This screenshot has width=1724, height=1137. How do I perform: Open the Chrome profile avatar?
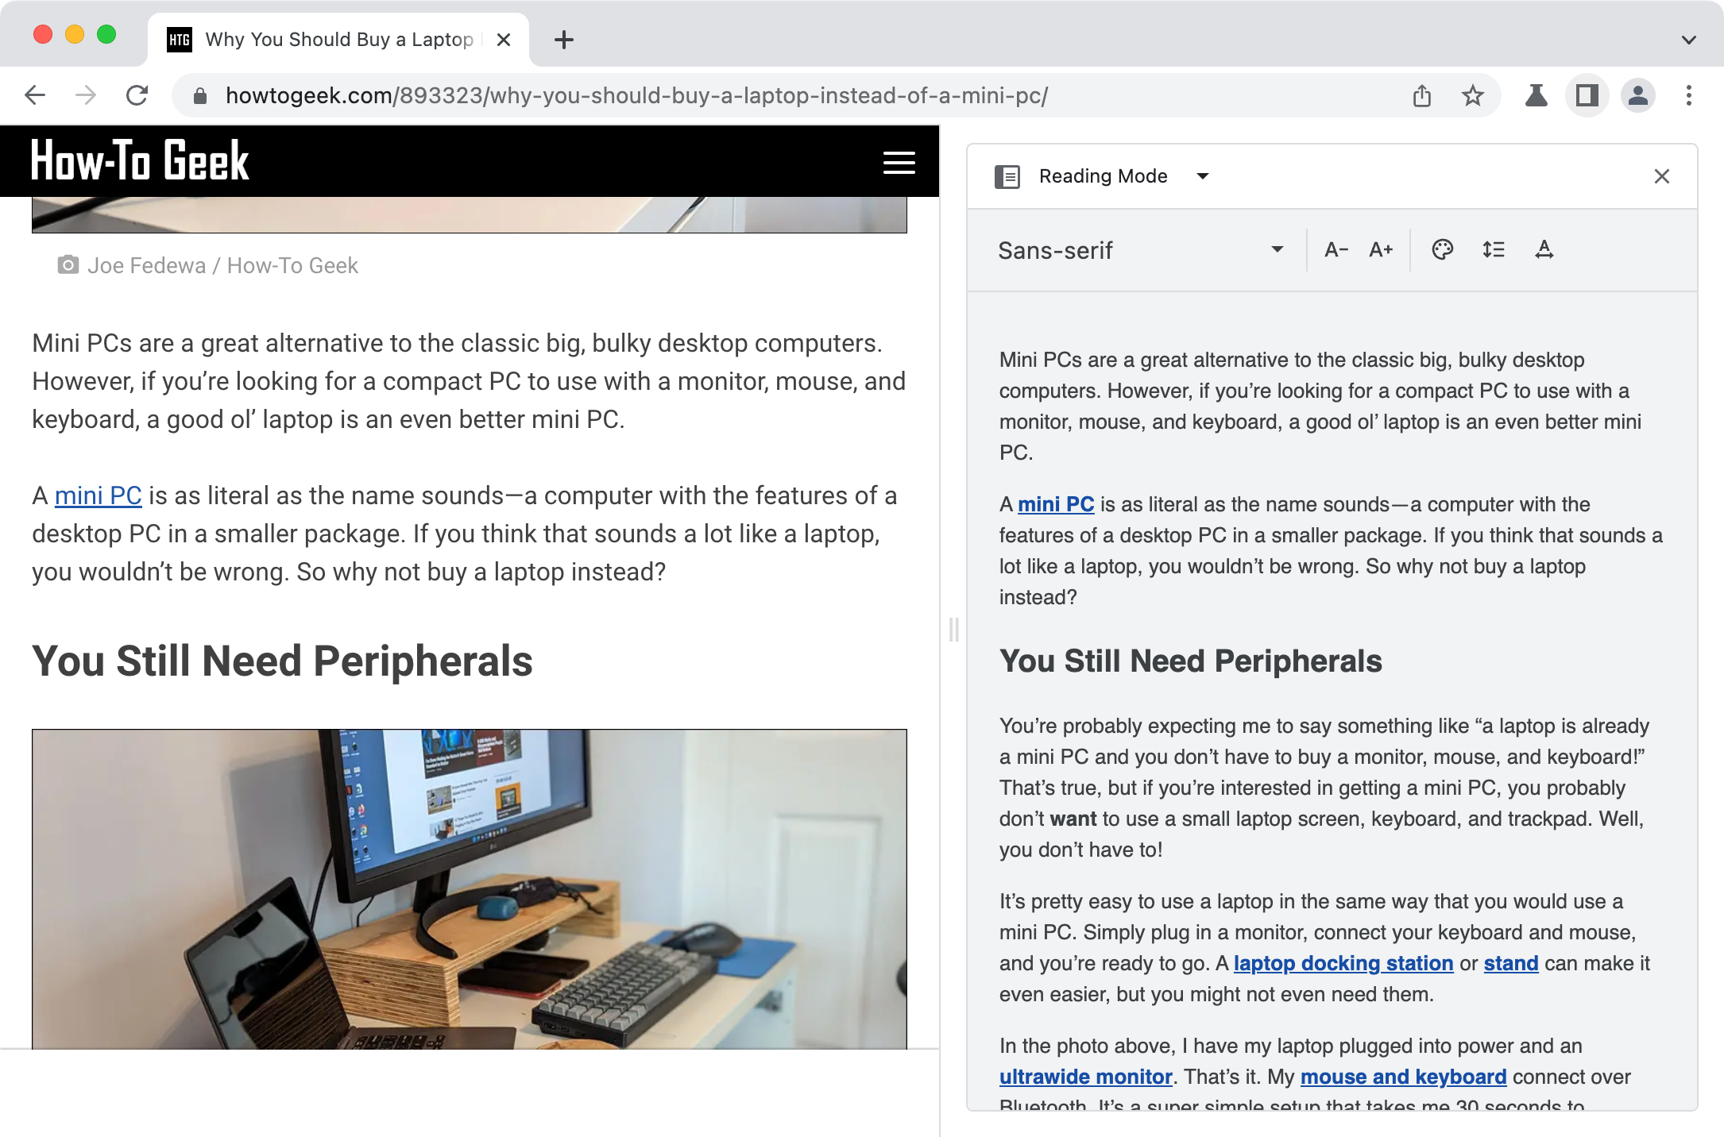(1637, 95)
